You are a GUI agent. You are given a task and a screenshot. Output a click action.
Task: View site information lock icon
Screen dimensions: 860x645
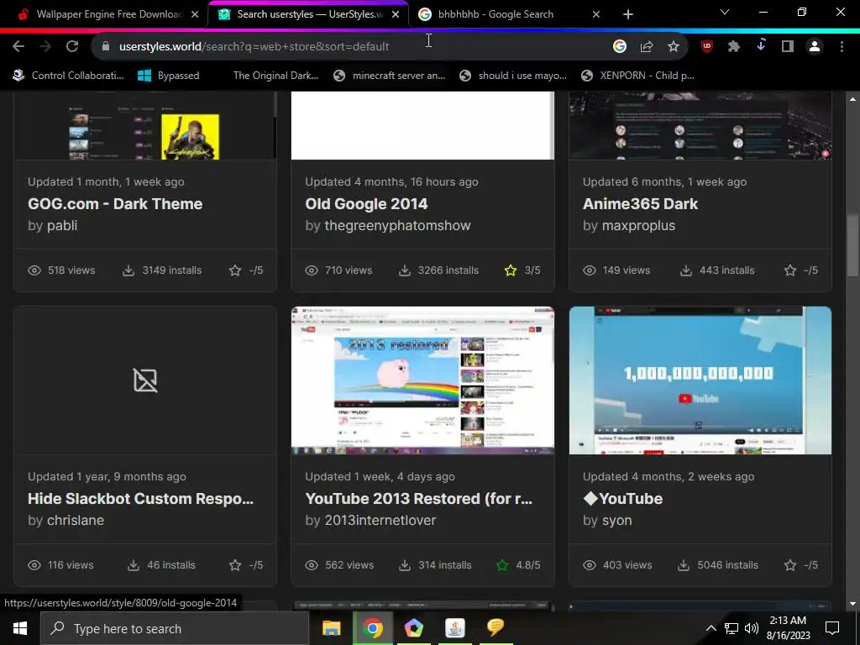point(106,47)
